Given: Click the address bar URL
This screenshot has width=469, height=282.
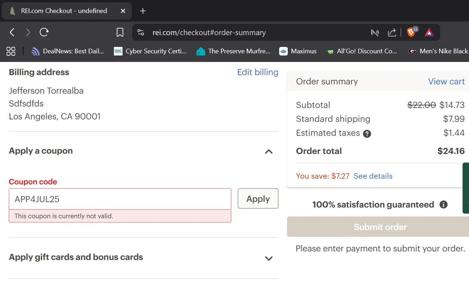Looking at the screenshot, I should pos(209,32).
